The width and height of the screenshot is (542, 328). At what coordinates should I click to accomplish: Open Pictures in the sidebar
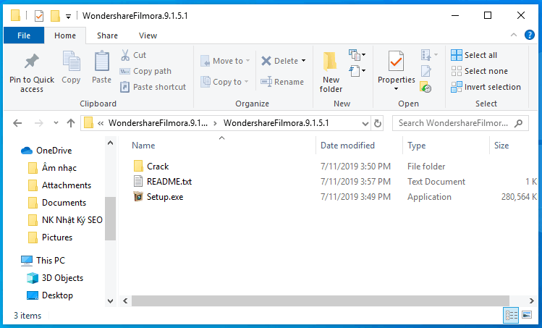pos(57,237)
